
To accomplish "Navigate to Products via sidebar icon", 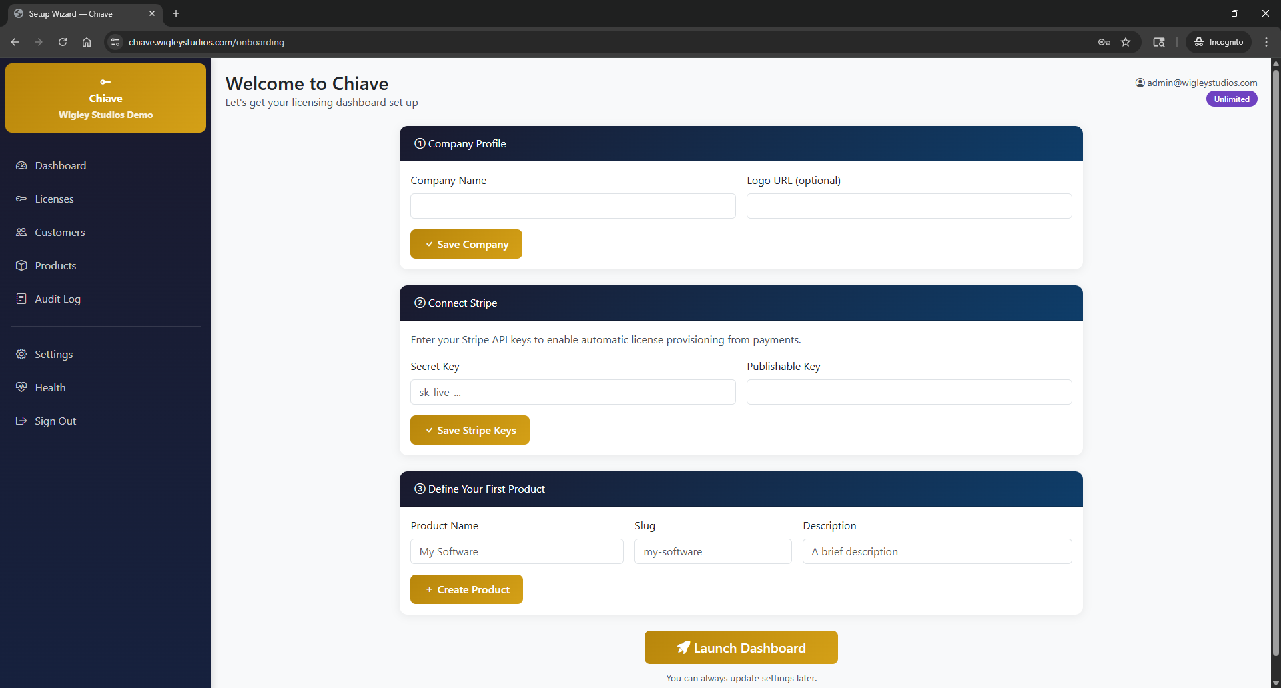I will 55,265.
